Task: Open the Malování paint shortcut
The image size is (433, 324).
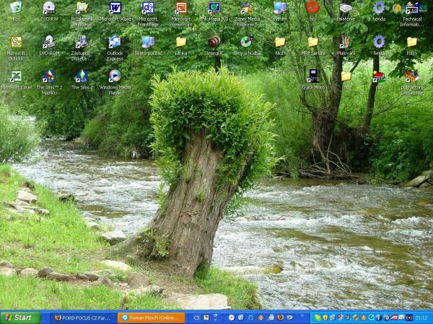Action: point(346,42)
